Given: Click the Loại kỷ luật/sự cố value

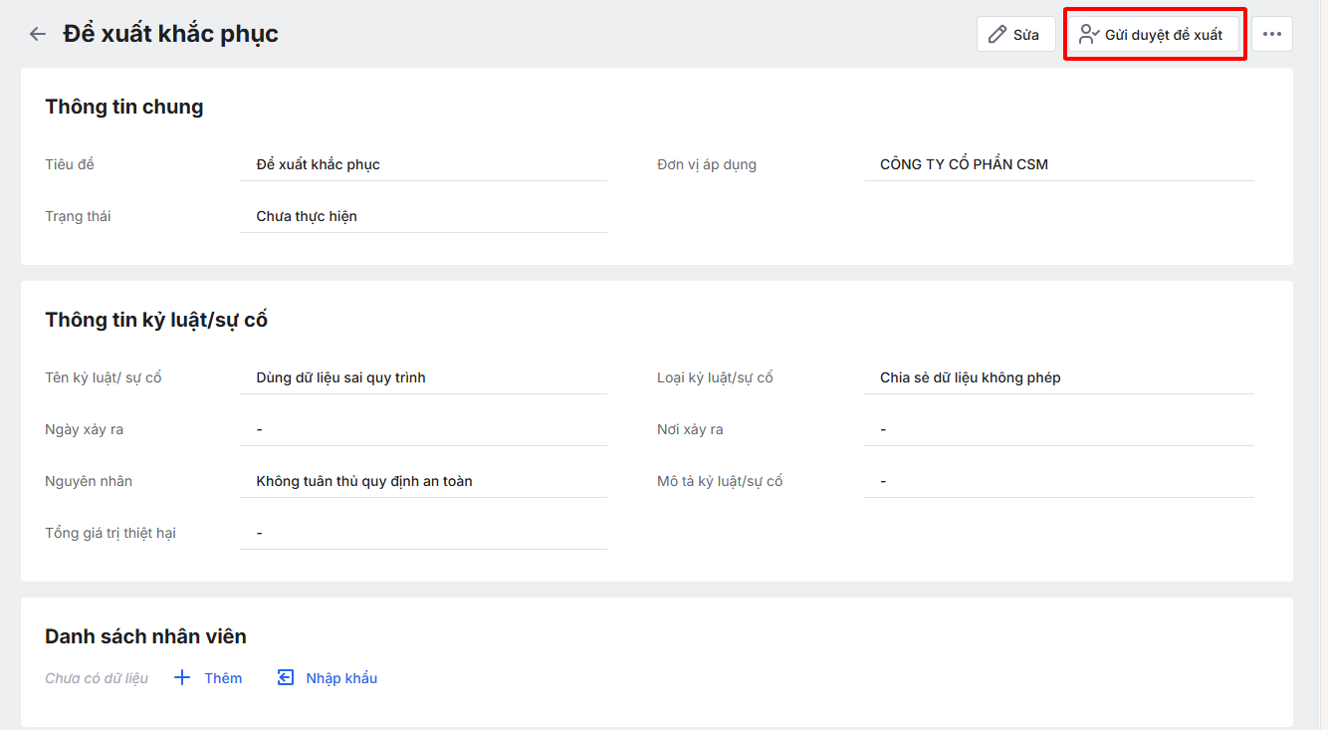Looking at the screenshot, I should pyautogui.click(x=970, y=377).
